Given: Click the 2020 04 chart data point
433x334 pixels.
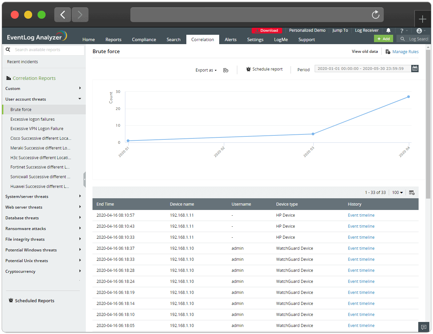Looking at the screenshot, I should coord(409,97).
